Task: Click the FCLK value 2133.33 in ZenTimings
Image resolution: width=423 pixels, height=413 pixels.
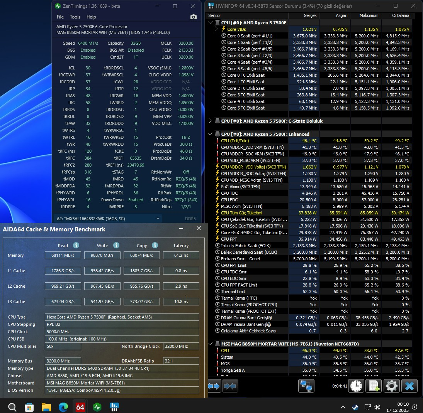Action: [x=186, y=50]
